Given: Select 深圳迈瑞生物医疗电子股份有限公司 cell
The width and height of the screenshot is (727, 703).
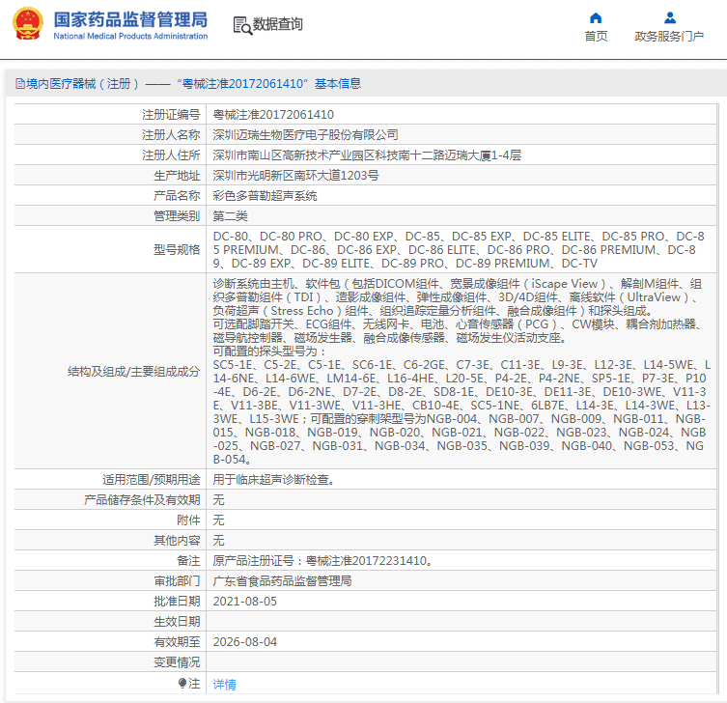Looking at the screenshot, I should click(x=305, y=135).
